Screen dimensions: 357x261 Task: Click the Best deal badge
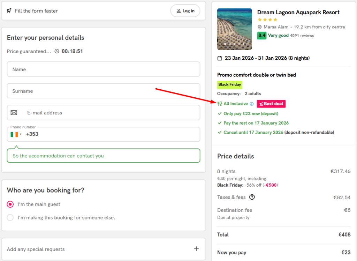click(271, 104)
